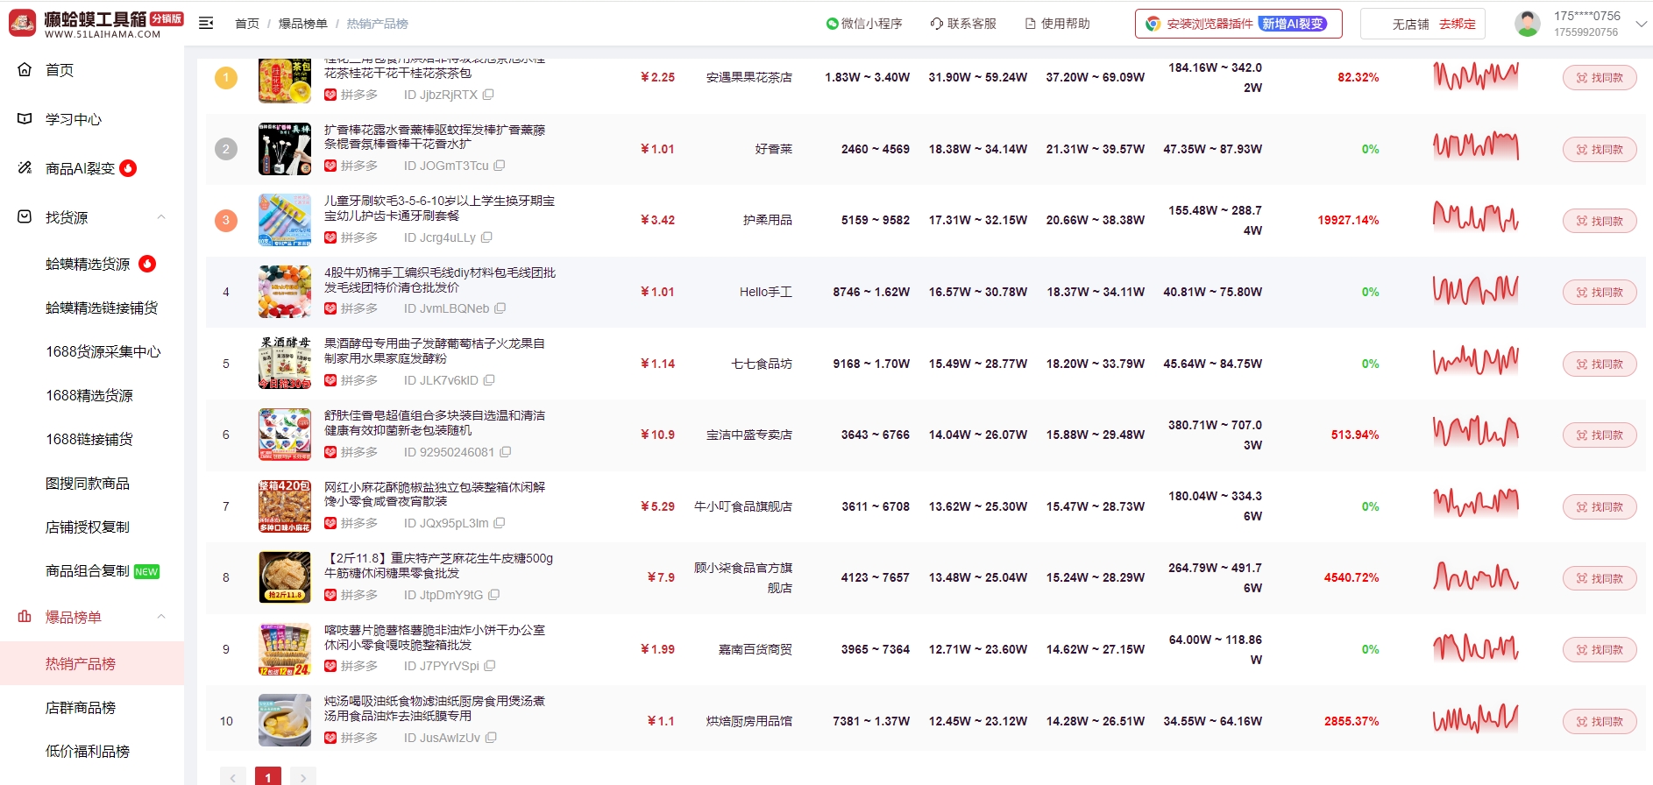Go to 爆品榜单 breadcrumb
Viewport: 1653px width, 785px height.
click(x=303, y=24)
